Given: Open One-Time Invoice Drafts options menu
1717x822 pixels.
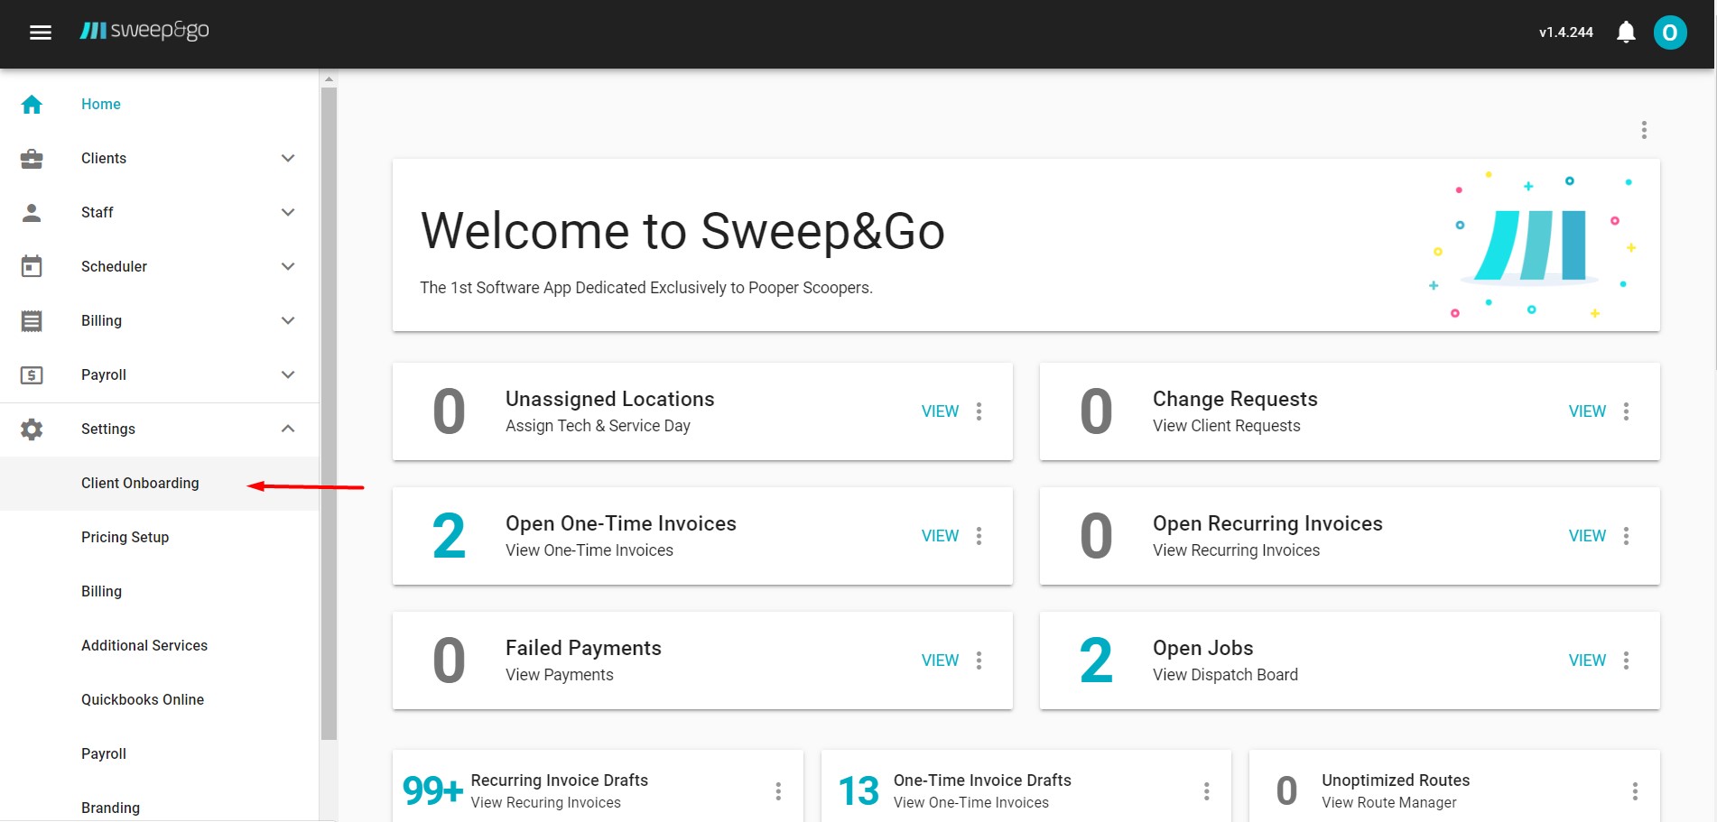Looking at the screenshot, I should click(1206, 791).
